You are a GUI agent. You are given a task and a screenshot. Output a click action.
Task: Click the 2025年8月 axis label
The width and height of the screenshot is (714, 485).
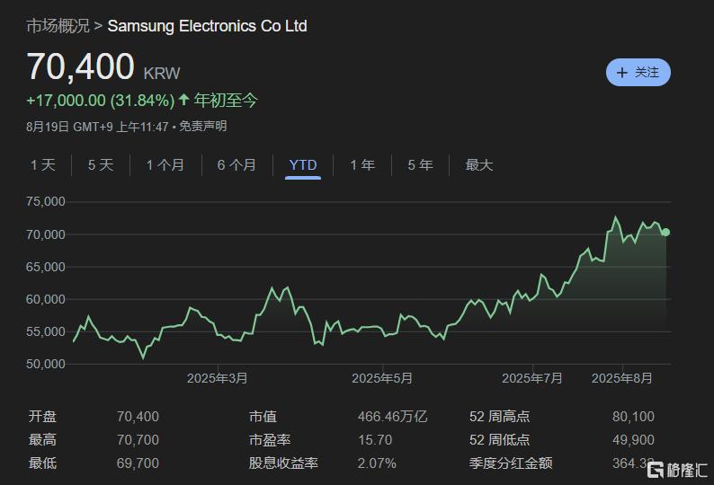pyautogui.click(x=621, y=378)
